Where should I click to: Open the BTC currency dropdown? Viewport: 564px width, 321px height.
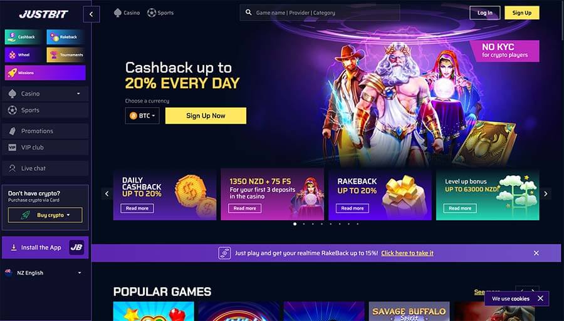(142, 116)
